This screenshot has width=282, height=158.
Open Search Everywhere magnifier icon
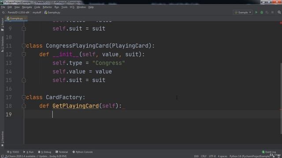point(279,12)
